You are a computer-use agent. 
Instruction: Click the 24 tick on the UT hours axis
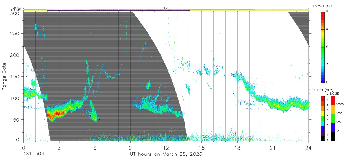[308, 148]
